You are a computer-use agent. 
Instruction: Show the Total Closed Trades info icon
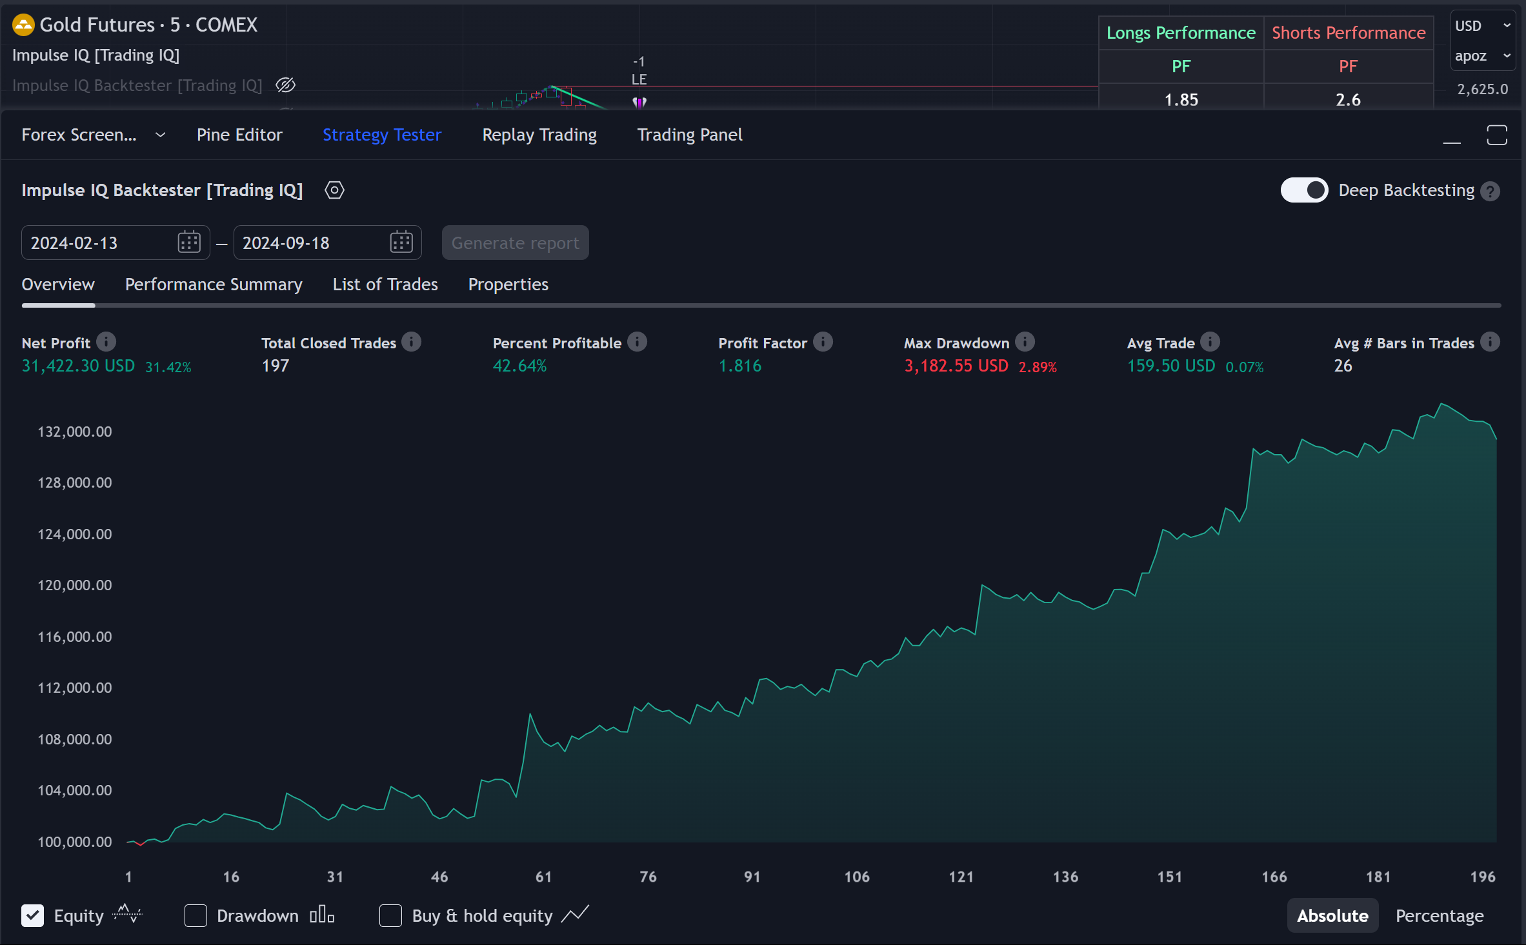click(411, 341)
